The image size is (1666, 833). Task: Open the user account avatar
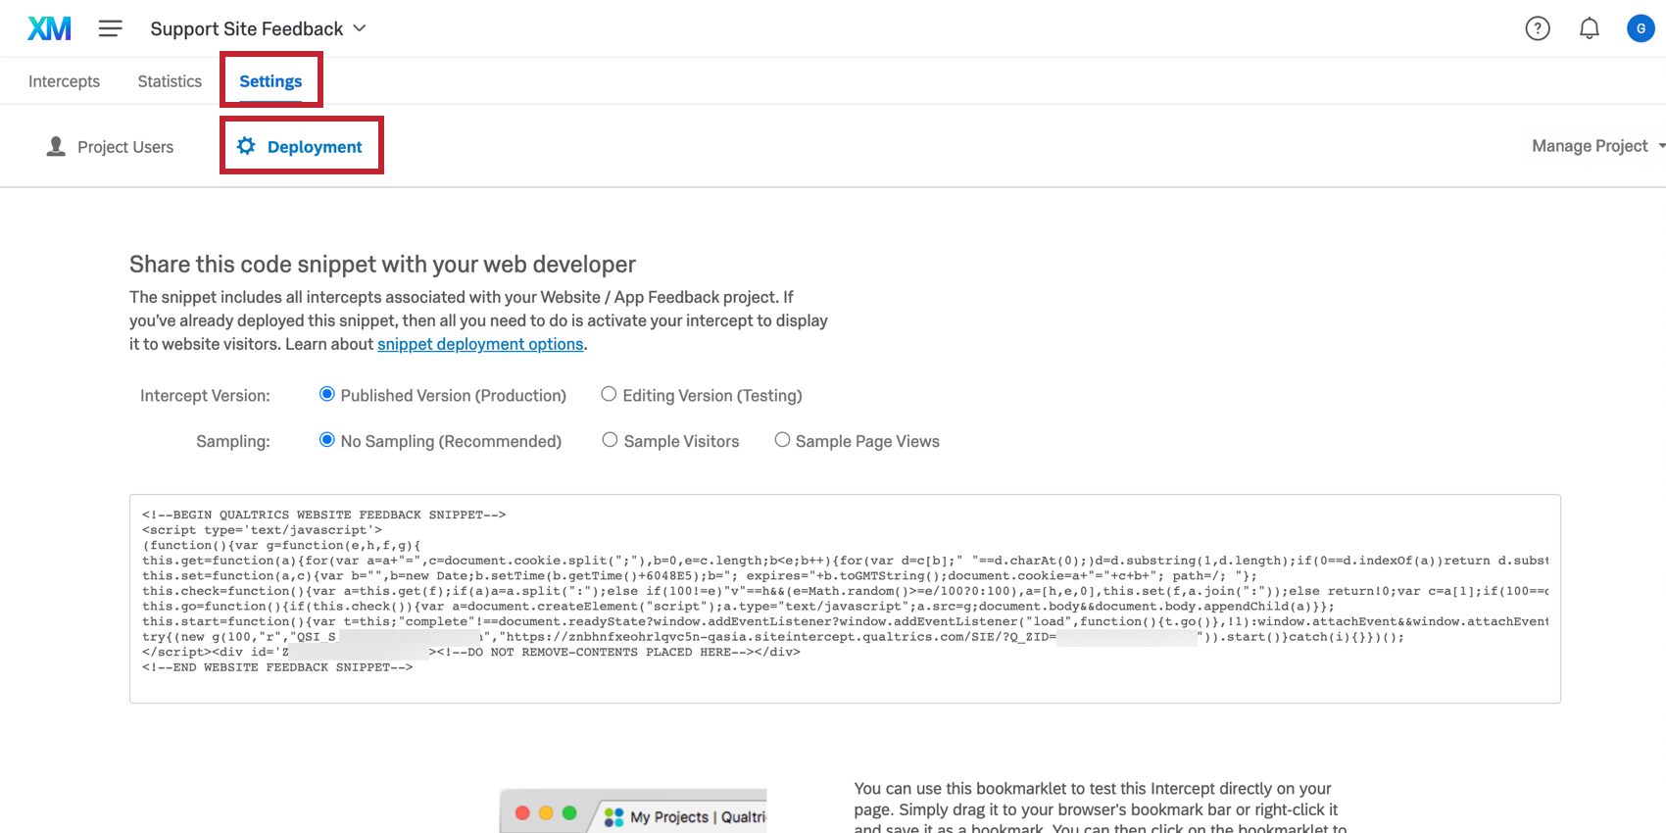tap(1641, 28)
